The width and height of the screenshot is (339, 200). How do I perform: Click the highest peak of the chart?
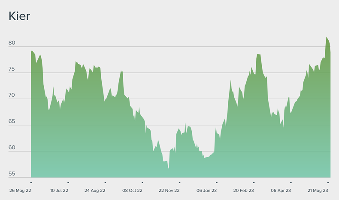point(327,37)
